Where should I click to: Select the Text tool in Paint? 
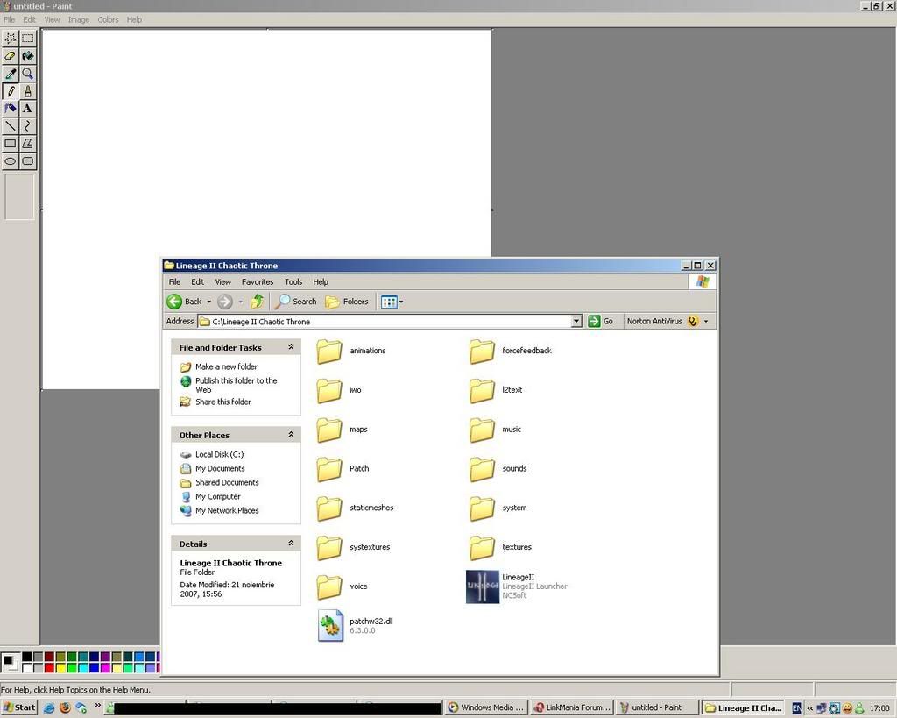28,109
